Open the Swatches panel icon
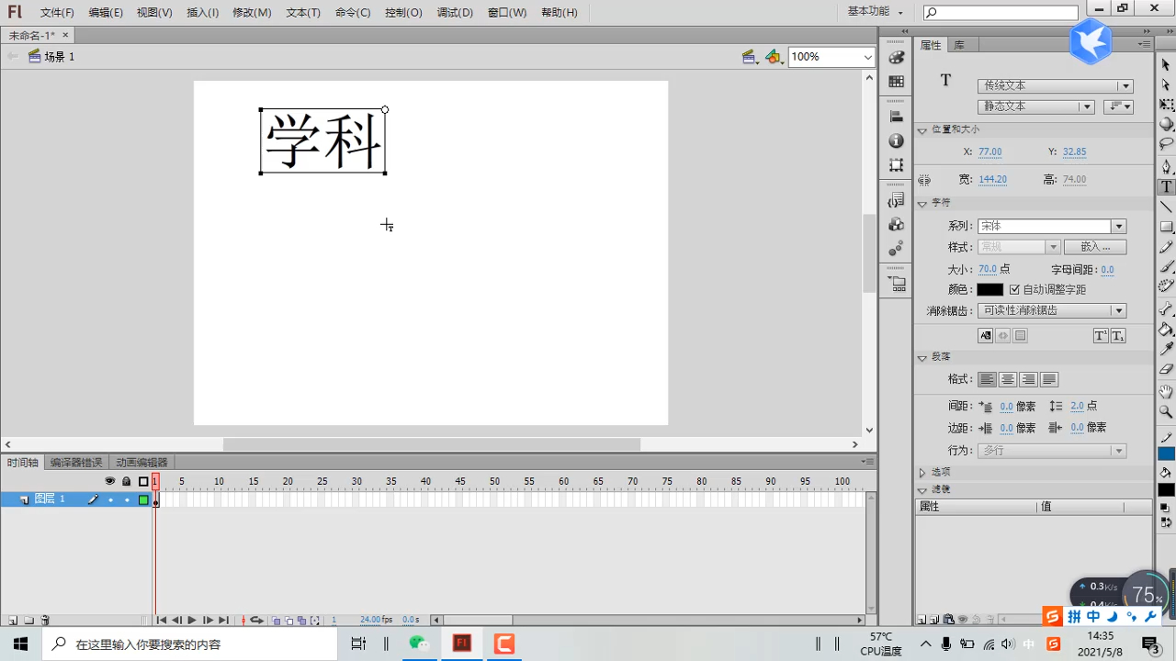1176x661 pixels. pyautogui.click(x=896, y=82)
